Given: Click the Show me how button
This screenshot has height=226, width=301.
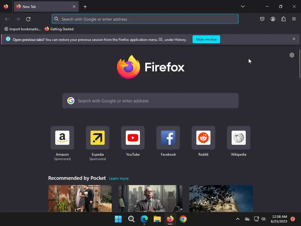Looking at the screenshot, I should coord(206,39).
